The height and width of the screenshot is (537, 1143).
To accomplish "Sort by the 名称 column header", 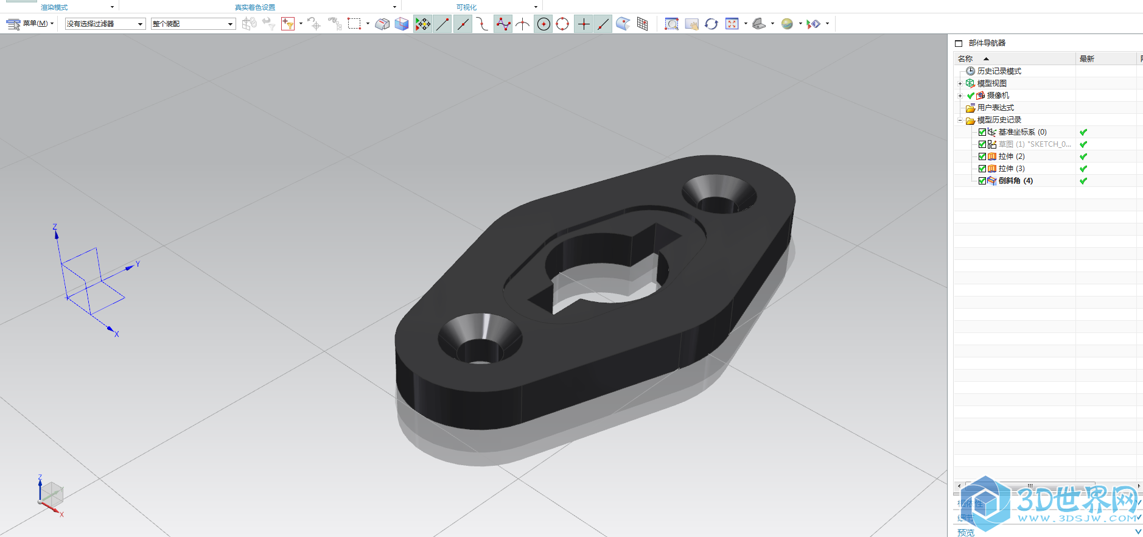I will [x=1014, y=58].
